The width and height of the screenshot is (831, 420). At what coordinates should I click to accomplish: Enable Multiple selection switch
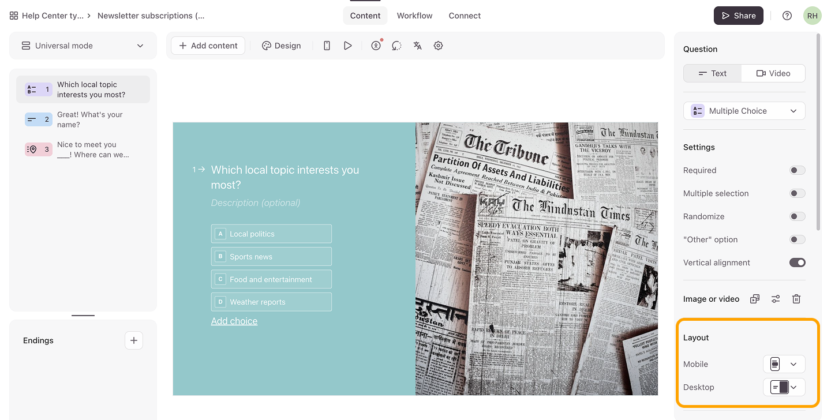click(x=798, y=193)
